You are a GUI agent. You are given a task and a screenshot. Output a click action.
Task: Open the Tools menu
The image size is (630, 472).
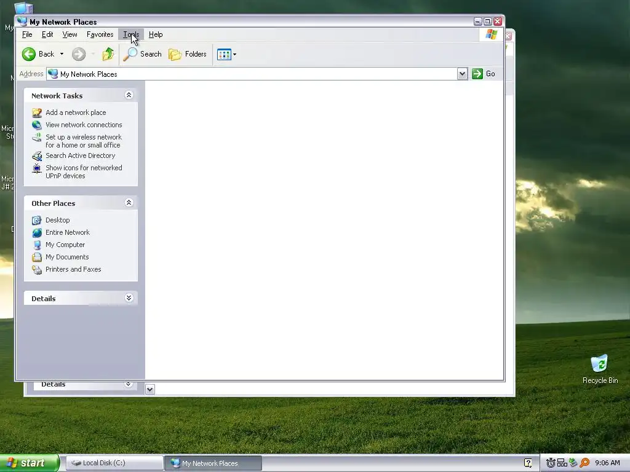tap(131, 34)
